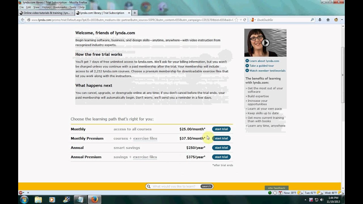Launch Windows Media Player from taskbar
This screenshot has width=363, height=204.
click(x=52, y=199)
